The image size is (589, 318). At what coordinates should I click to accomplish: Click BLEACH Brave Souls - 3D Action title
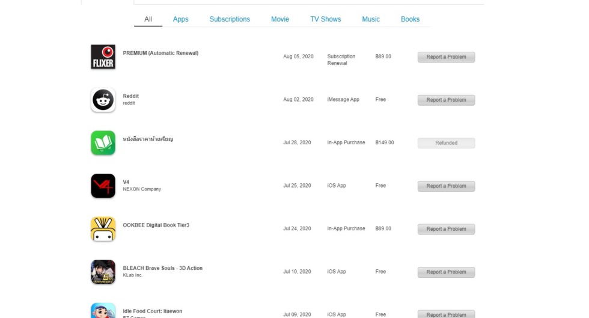click(162, 268)
